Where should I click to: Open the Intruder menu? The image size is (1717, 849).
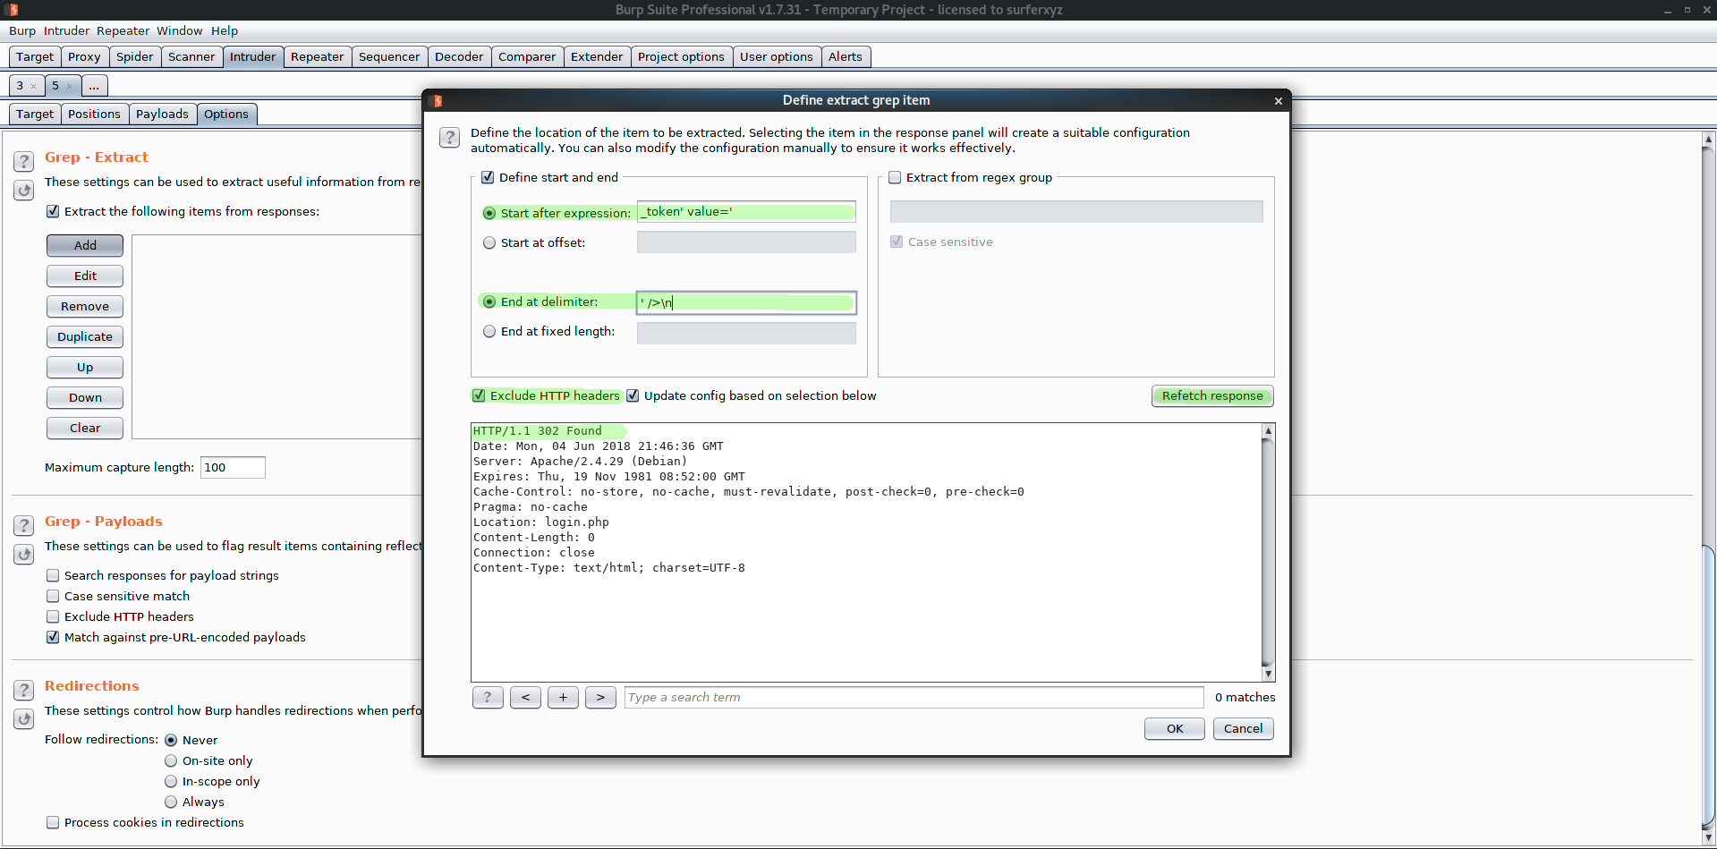66,30
